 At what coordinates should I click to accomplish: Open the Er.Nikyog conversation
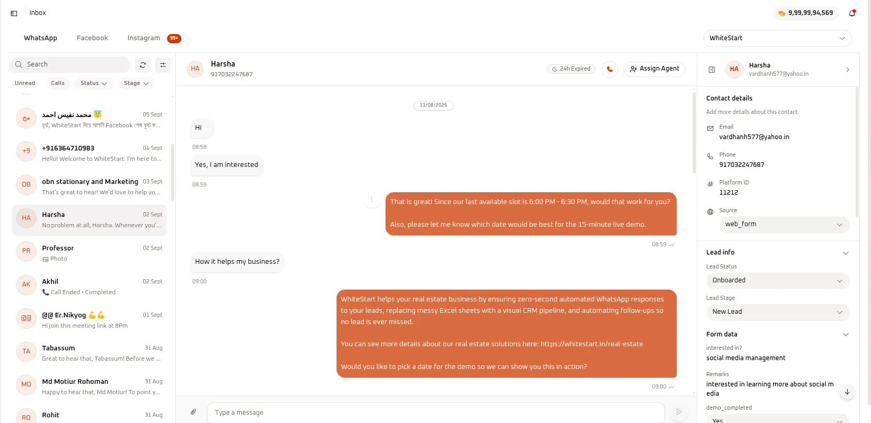(x=90, y=320)
